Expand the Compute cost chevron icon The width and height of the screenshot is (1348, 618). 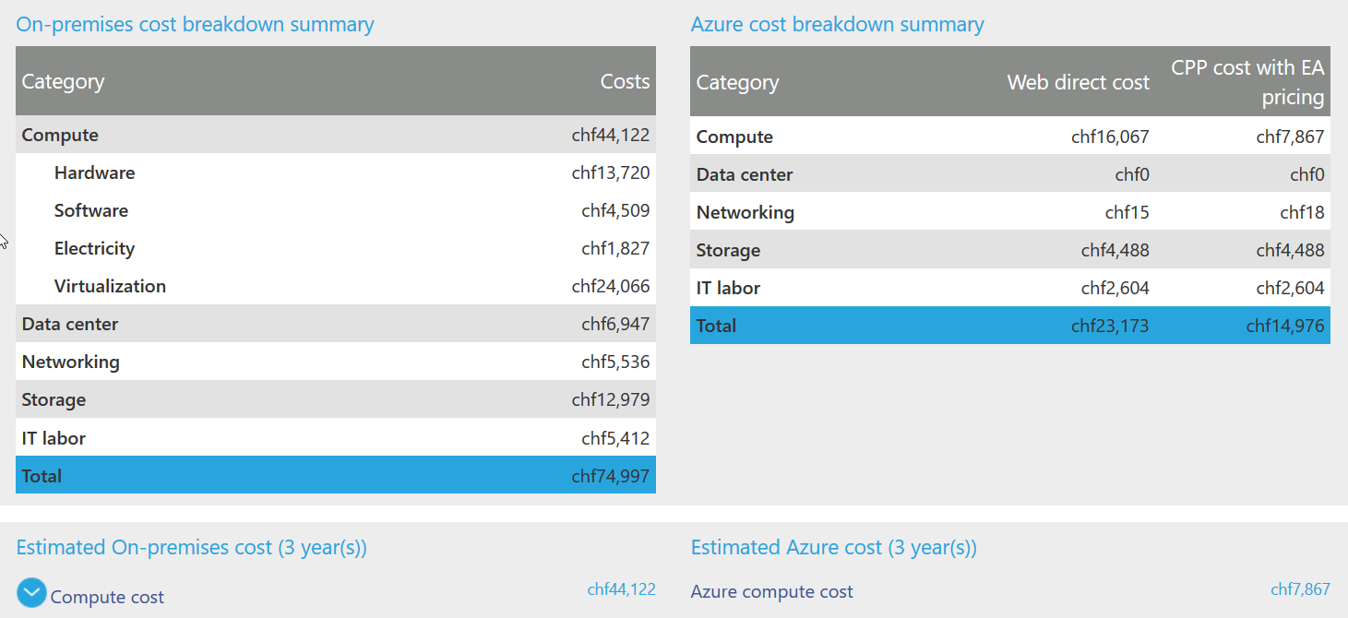pos(31,592)
